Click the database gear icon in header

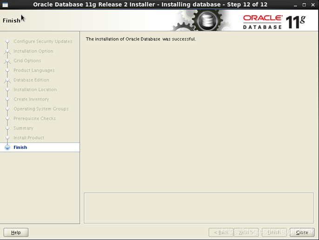pyautogui.click(x=207, y=21)
